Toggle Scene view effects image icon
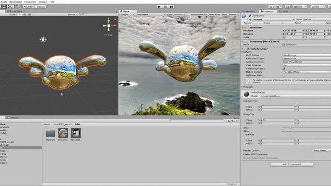Screen dimensions: 331x186 click(29, 14)
